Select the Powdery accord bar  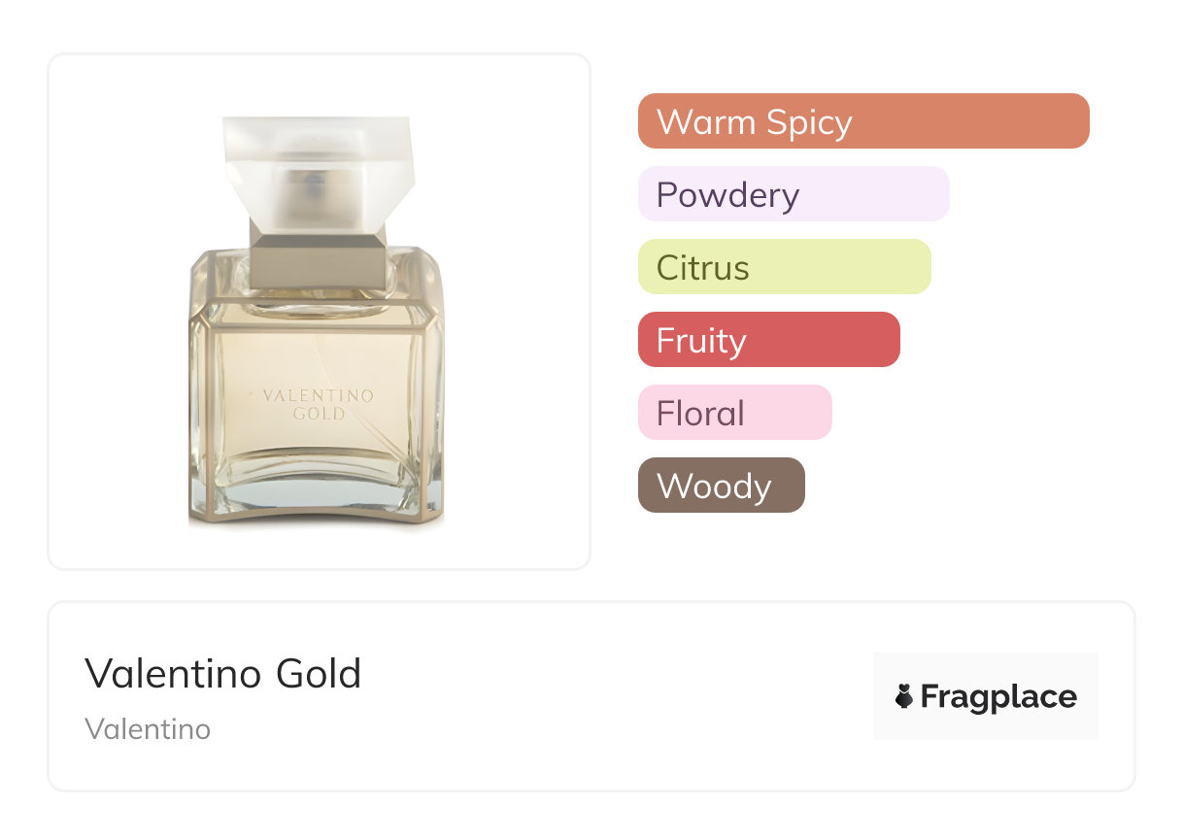(793, 194)
